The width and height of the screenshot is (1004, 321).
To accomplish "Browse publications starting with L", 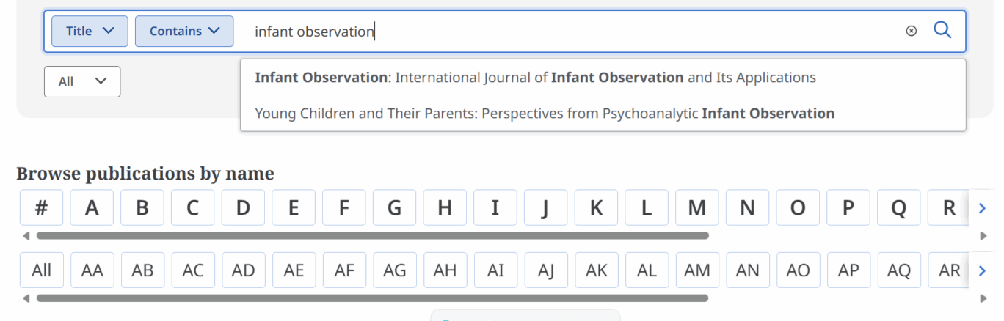I will (x=646, y=208).
